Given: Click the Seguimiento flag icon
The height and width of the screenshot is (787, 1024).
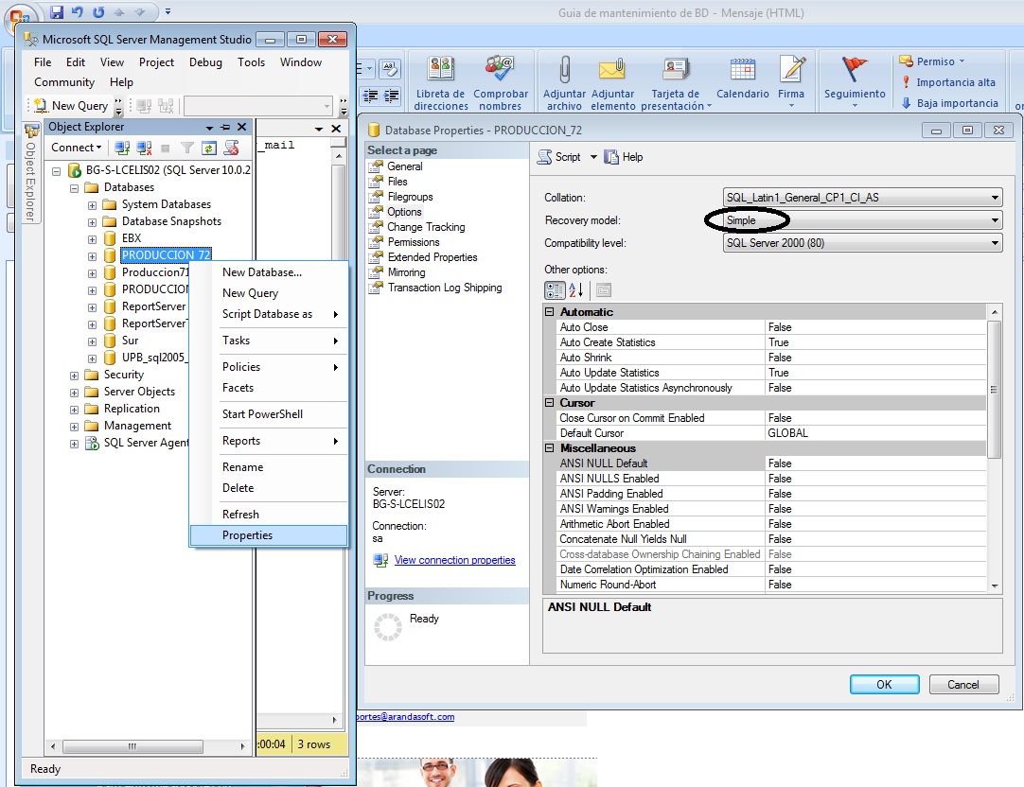Looking at the screenshot, I should click(855, 81).
